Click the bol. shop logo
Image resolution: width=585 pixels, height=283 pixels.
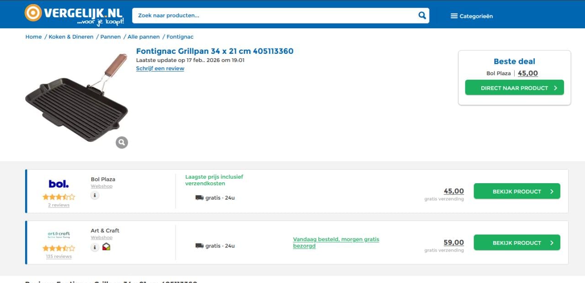(x=58, y=184)
